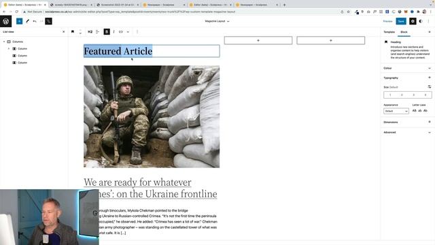Set letter case to capitalize Ab

pyautogui.click(x=425, y=111)
